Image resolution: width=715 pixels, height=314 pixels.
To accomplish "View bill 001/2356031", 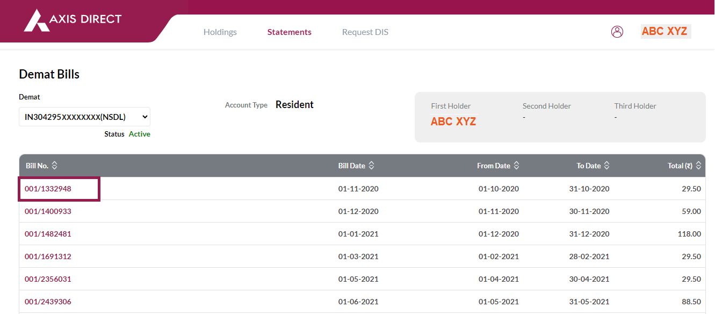I will click(x=48, y=279).
